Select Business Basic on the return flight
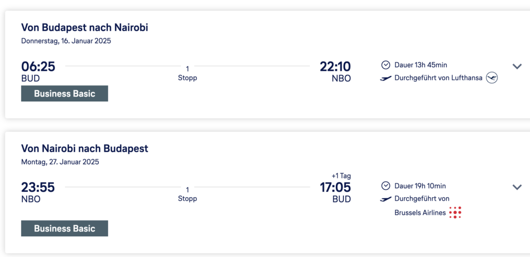The height and width of the screenshot is (257, 530). point(65,229)
